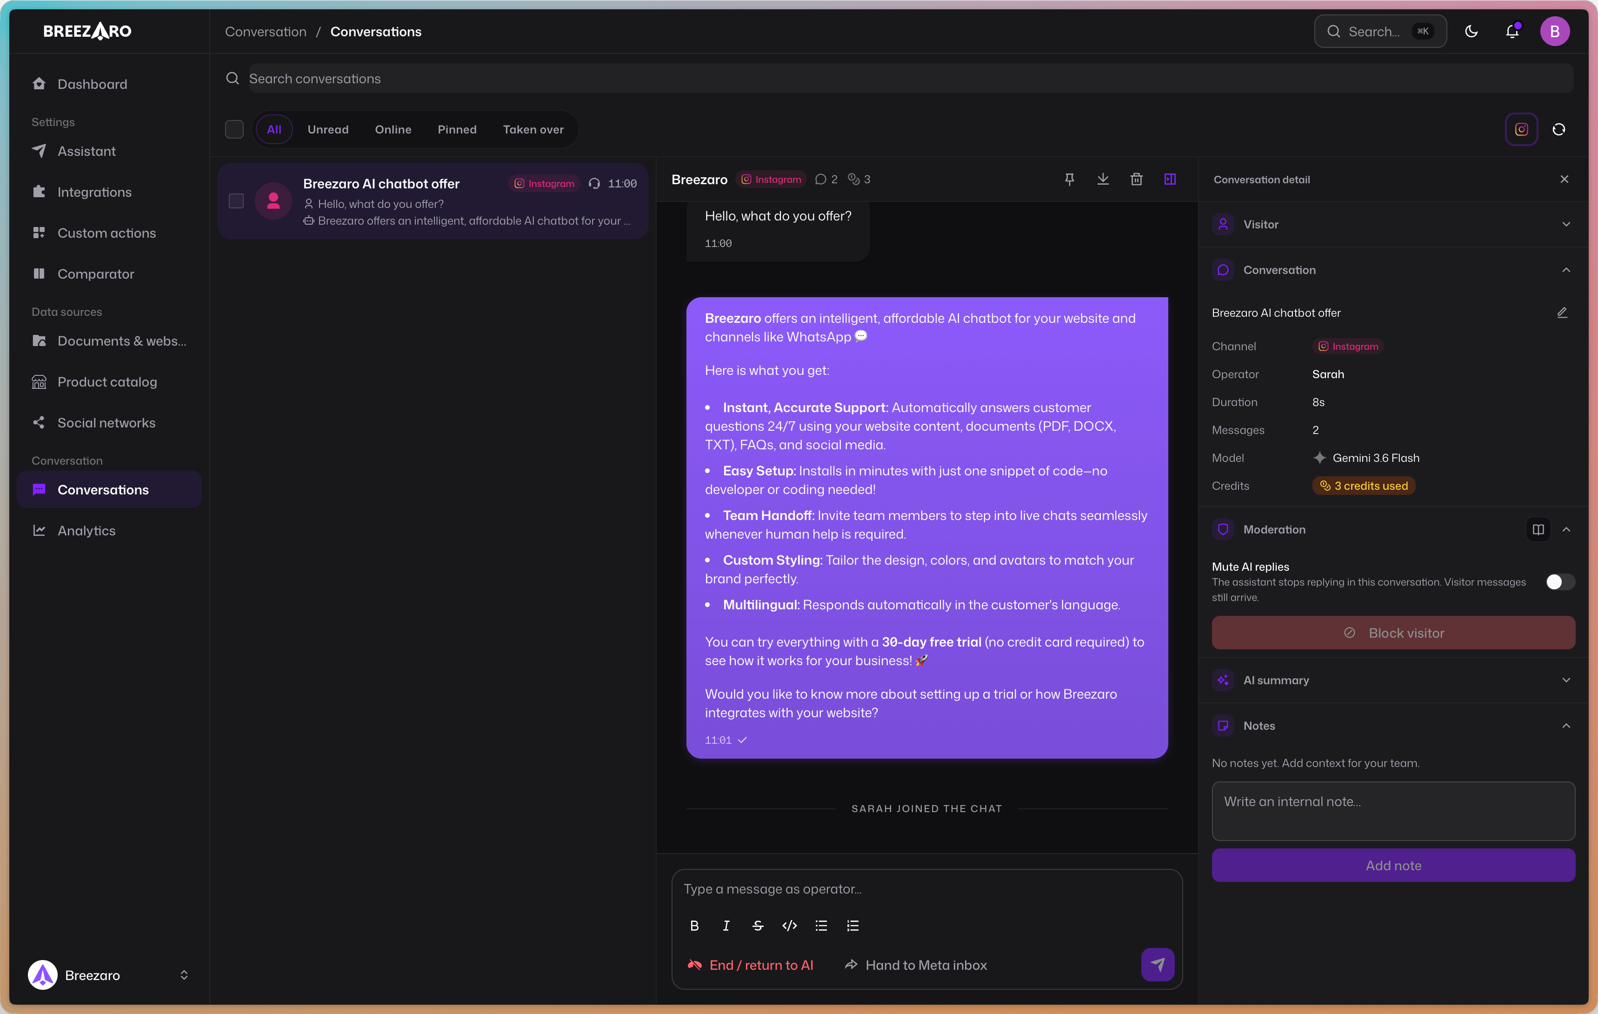Open Documents & websites data source
The height and width of the screenshot is (1014, 1598).
click(x=109, y=341)
